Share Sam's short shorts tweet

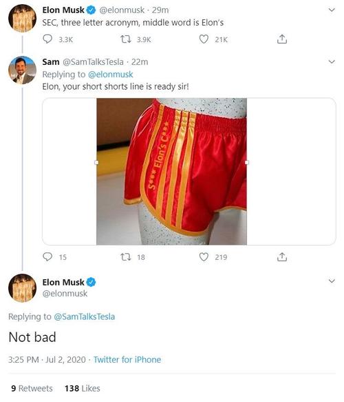pyautogui.click(x=282, y=257)
